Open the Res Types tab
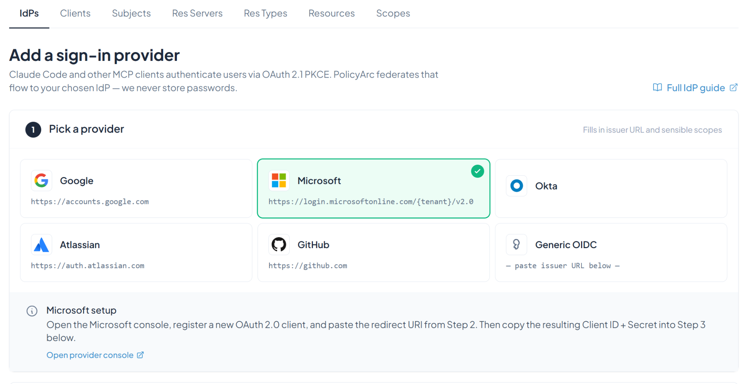 coord(266,13)
